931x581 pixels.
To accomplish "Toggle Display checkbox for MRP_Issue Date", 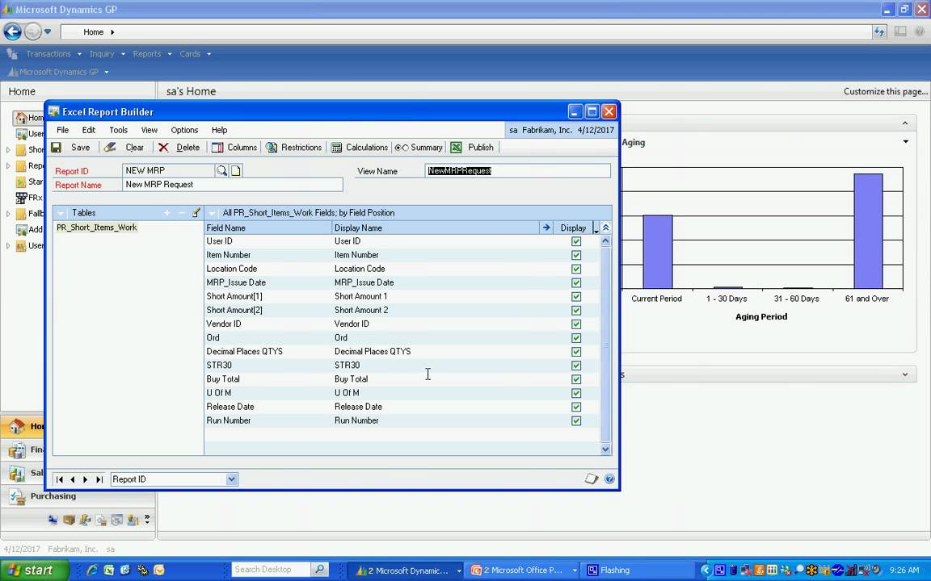I will coord(576,282).
